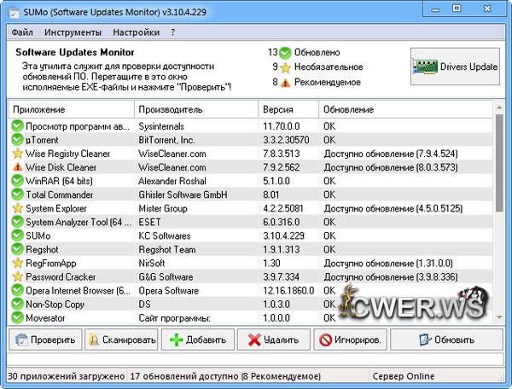
Task: Click the orange warning icon beside Рекомендуемое count
Action: [286, 83]
